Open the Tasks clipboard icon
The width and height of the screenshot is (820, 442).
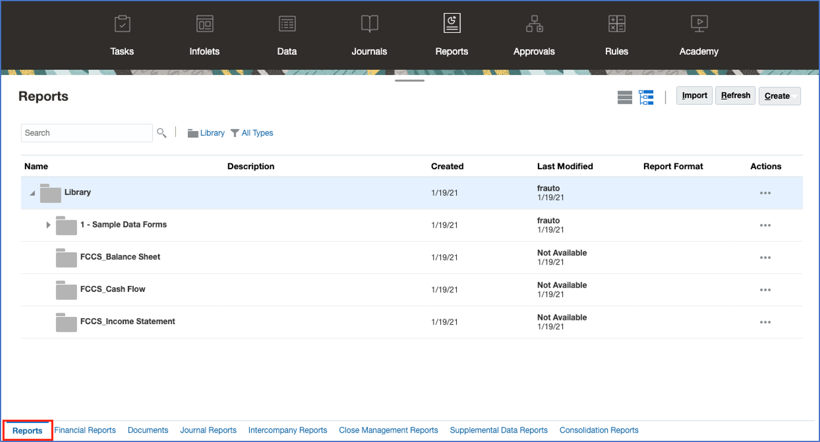122,24
